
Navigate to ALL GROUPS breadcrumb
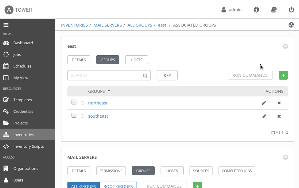click(x=140, y=25)
